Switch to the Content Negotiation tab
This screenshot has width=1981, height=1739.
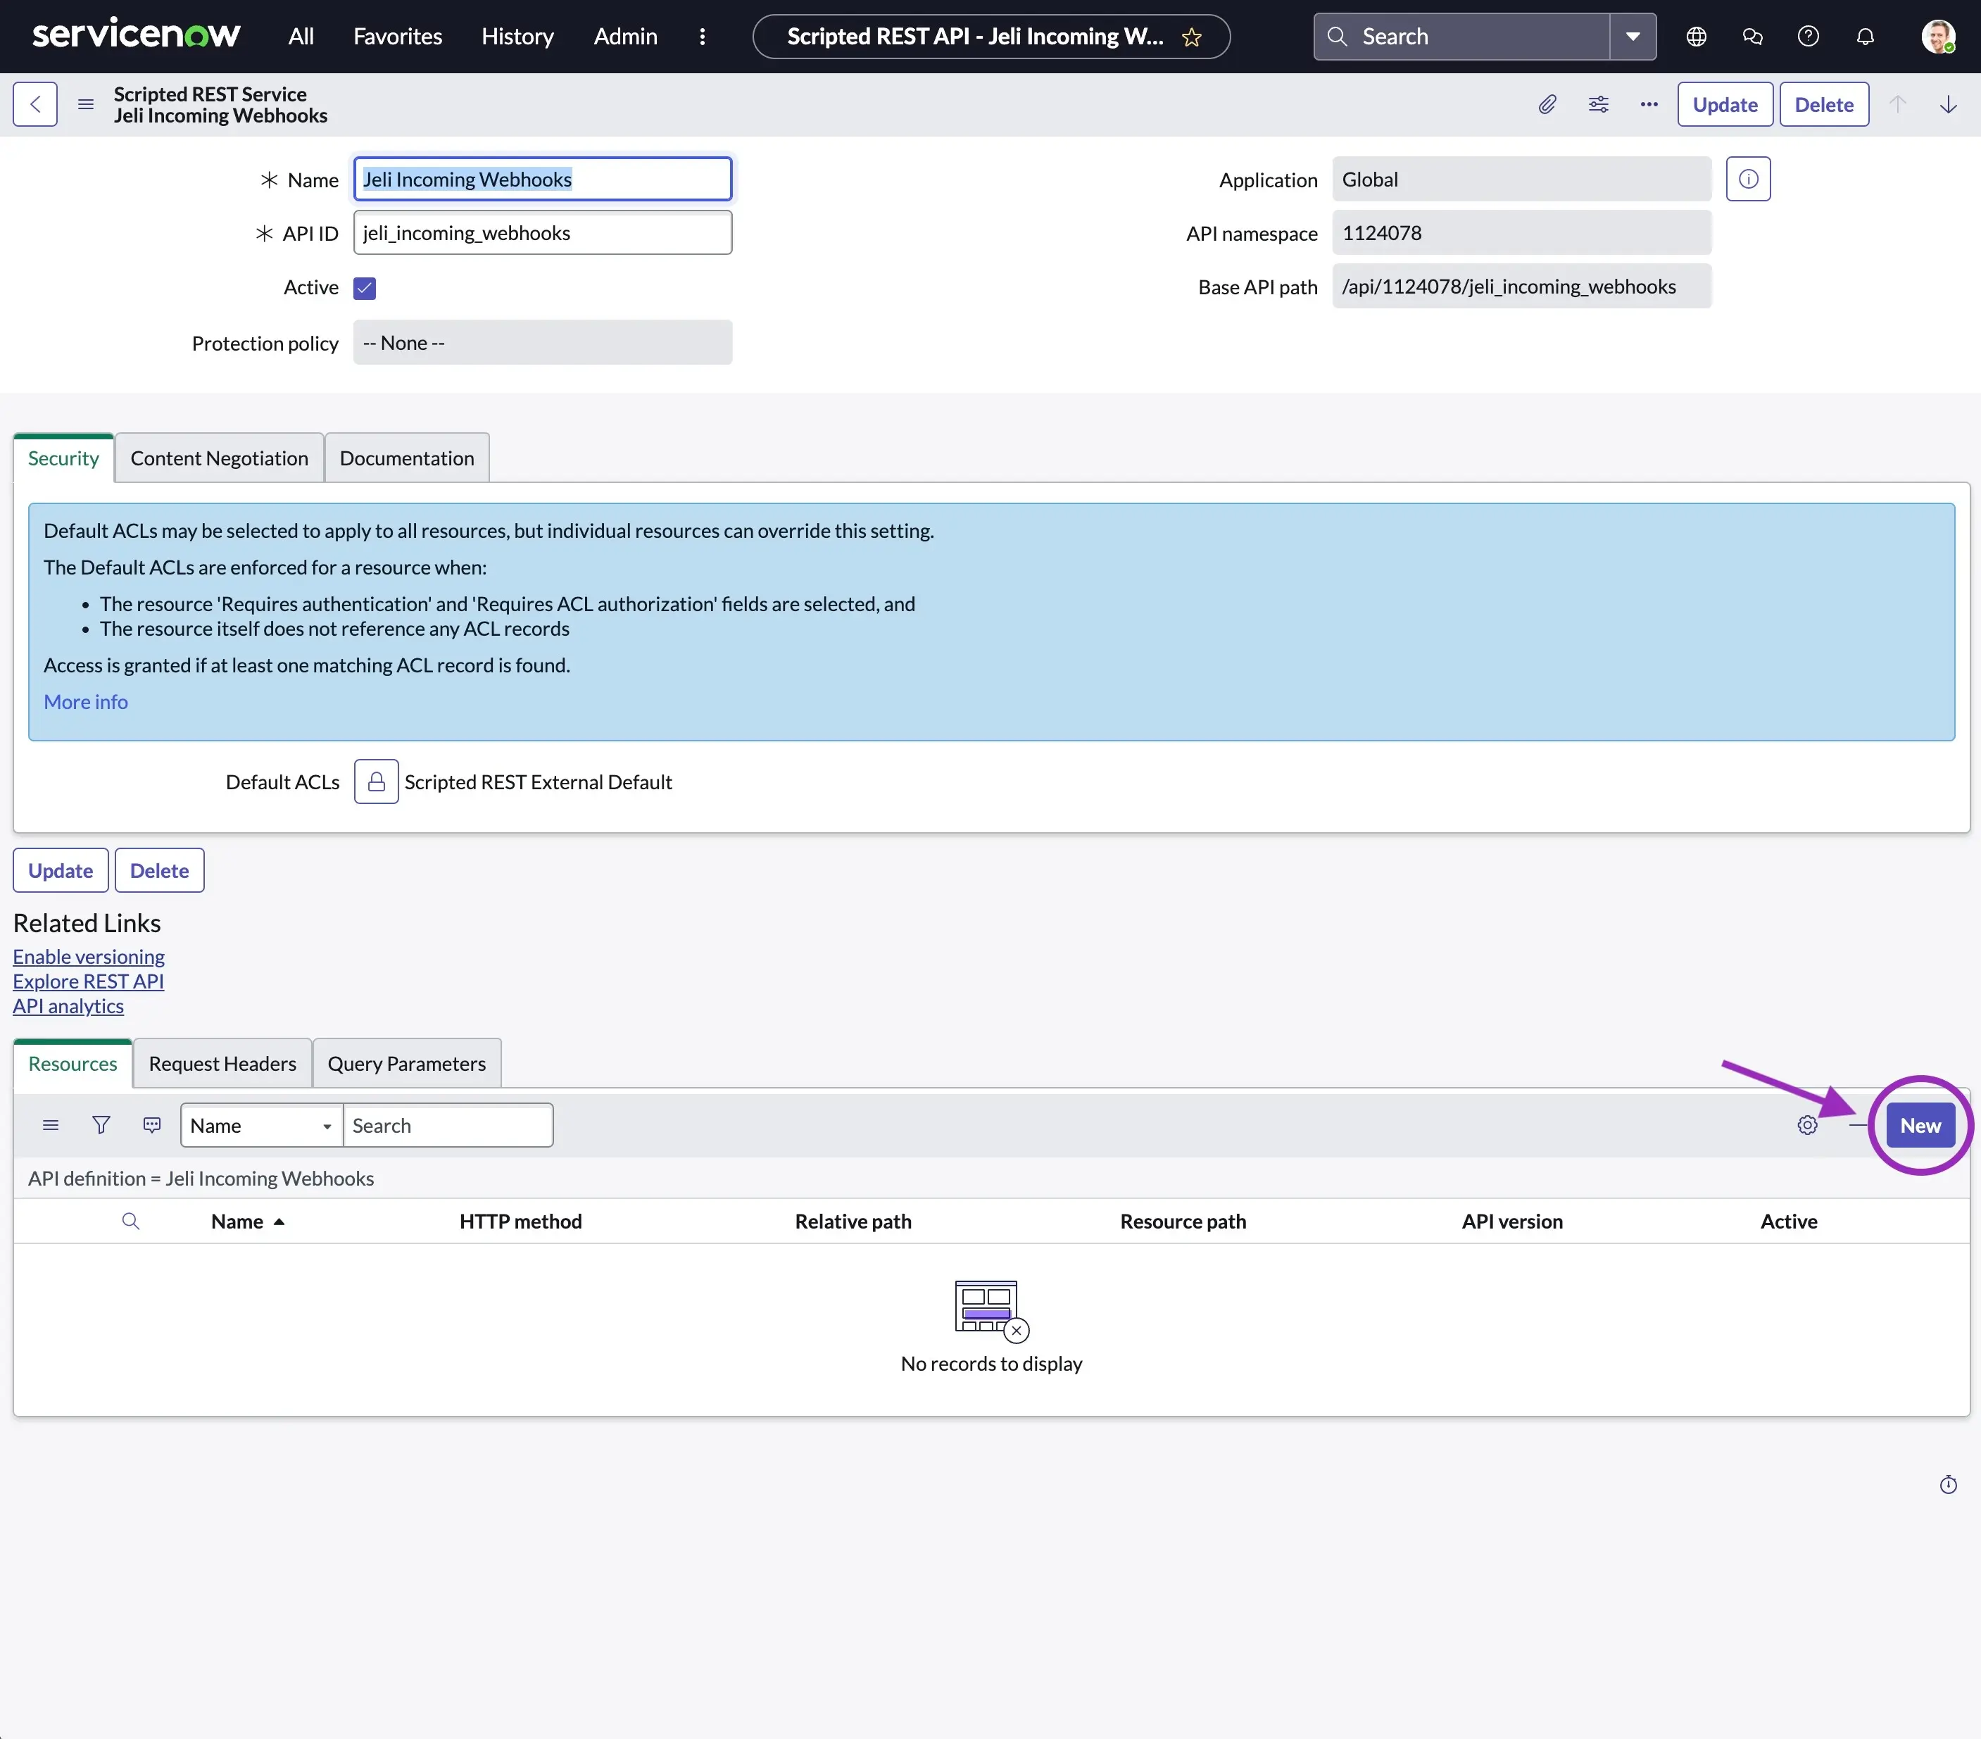(219, 458)
